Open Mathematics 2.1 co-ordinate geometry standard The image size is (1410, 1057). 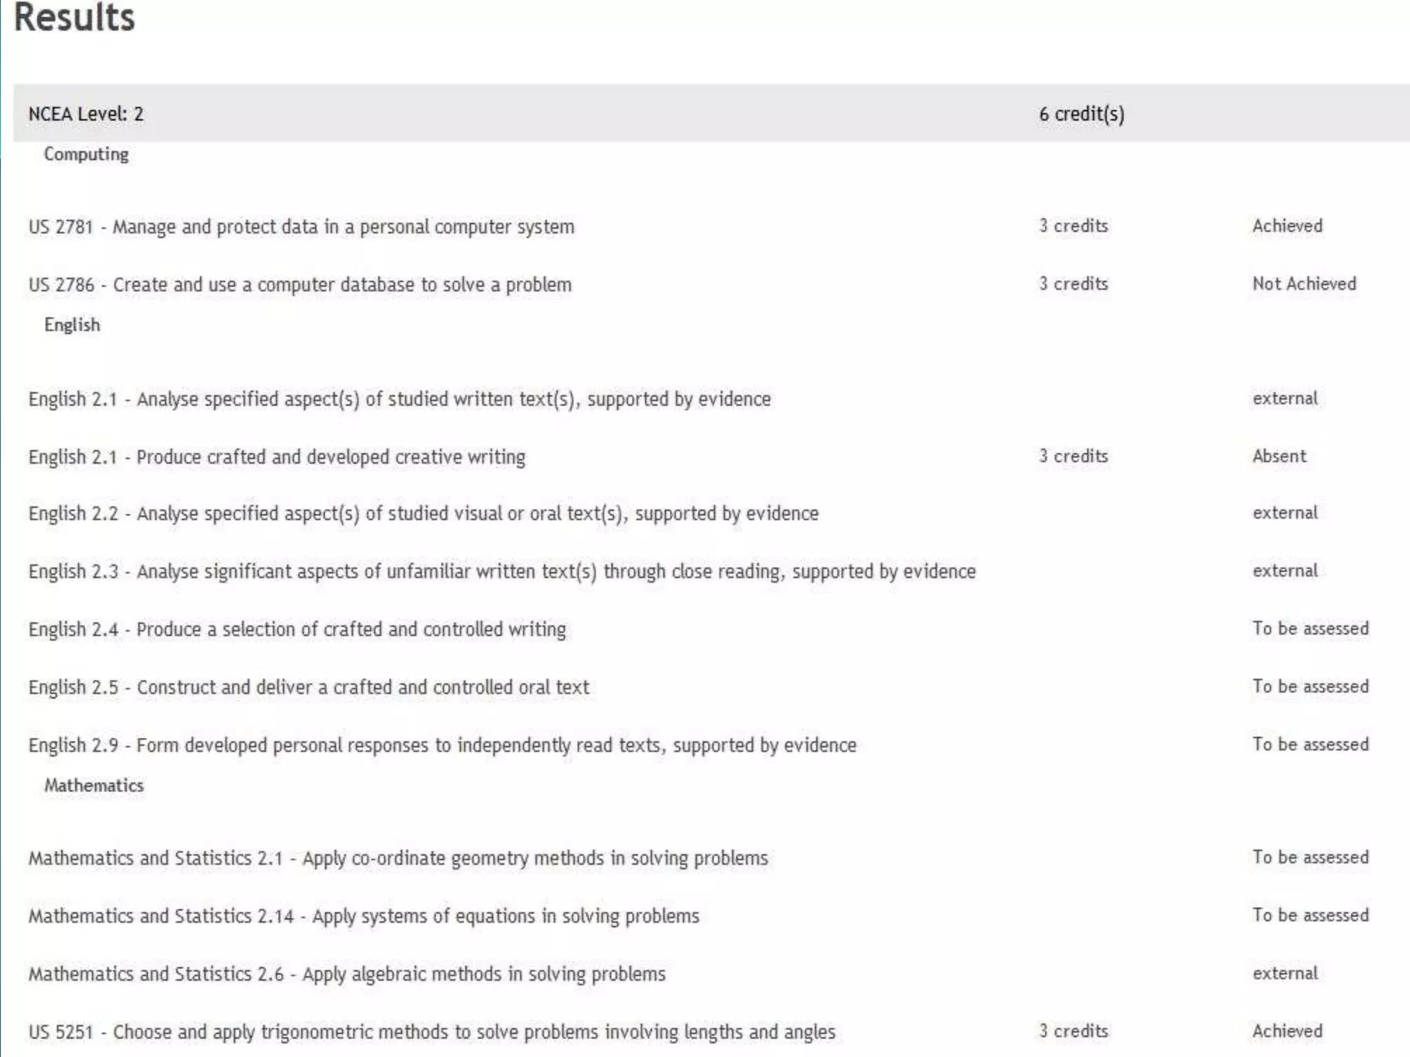click(x=398, y=858)
